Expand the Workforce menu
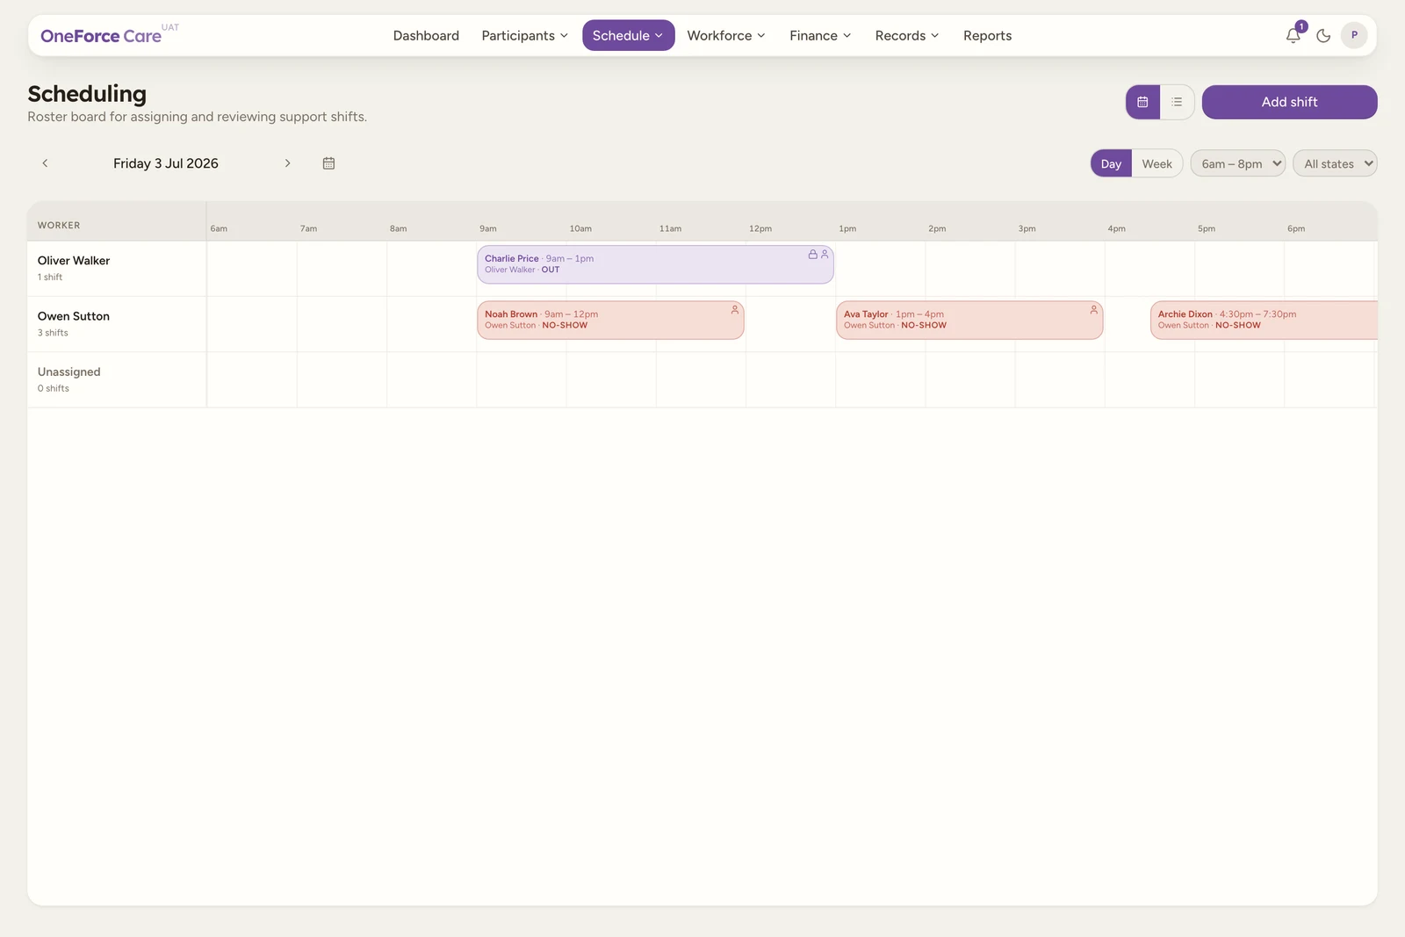Viewport: 1405px width, 937px height. (726, 36)
